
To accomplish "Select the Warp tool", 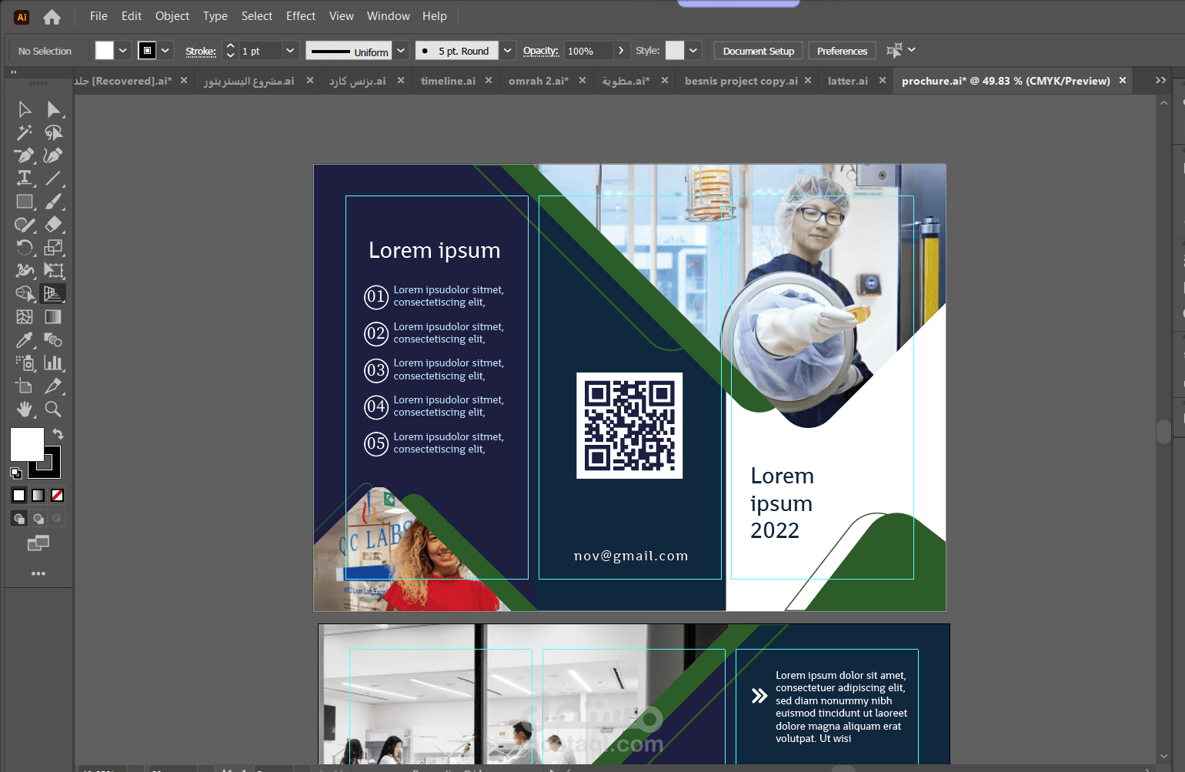I will click(25, 271).
